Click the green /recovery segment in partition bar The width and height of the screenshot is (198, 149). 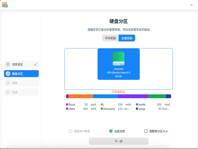pyautogui.click(x=157, y=96)
